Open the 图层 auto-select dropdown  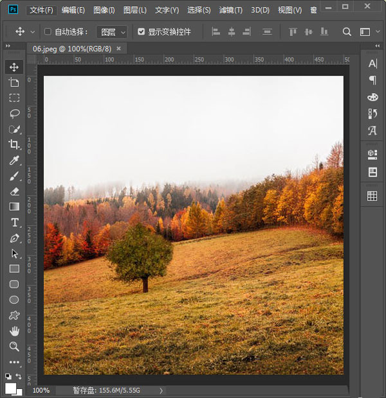(112, 32)
